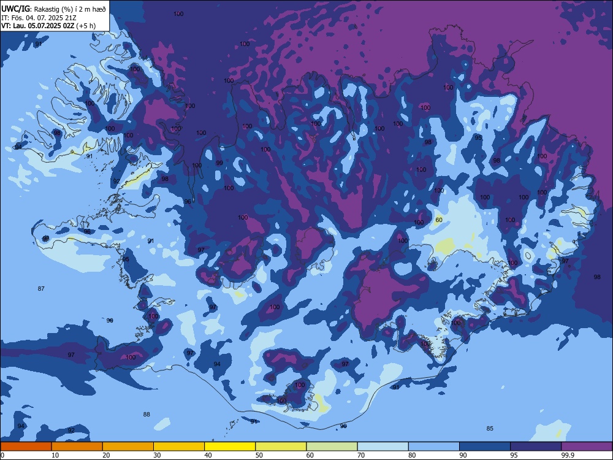Pick the pale yellow 50–60 legend swatch
This screenshot has height=460, width=613.
click(x=281, y=446)
